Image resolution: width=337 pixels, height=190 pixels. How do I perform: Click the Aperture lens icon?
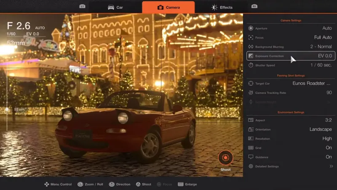251,28
